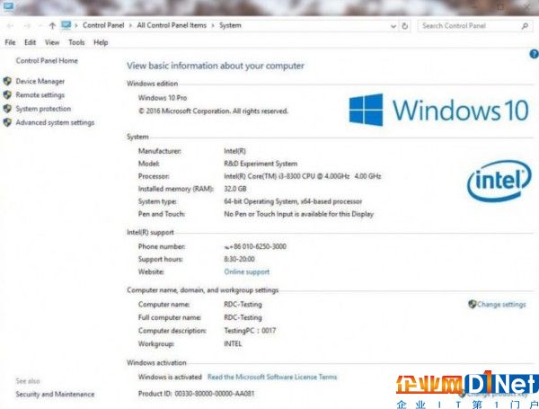539x409 pixels.
Task: Click the INTEL workgroup value
Action: point(233,343)
